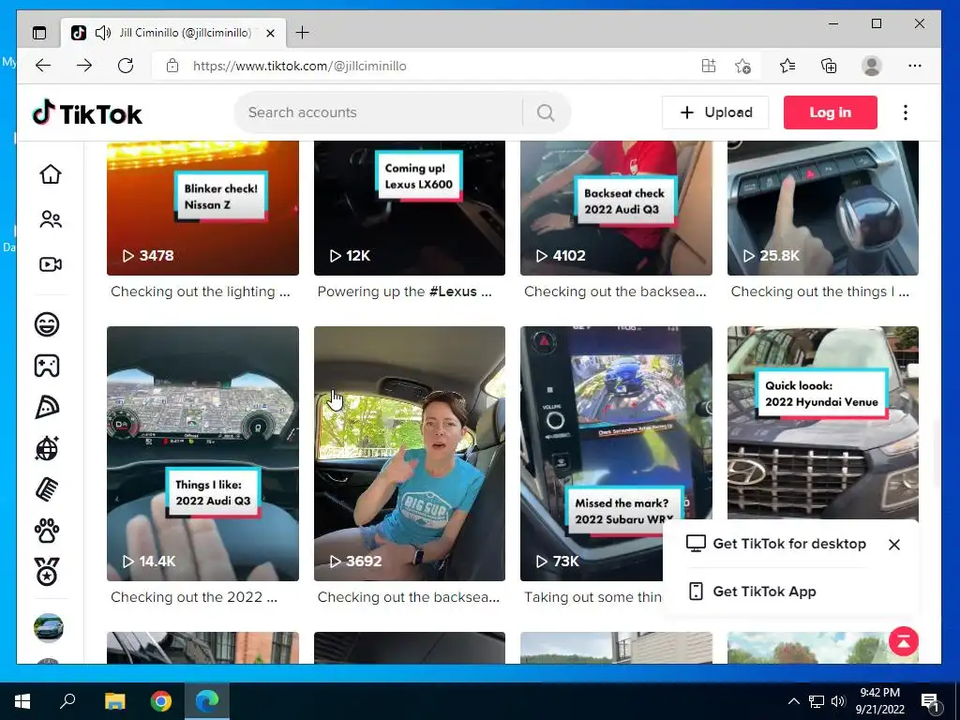Viewport: 960px width, 720px height.
Task: Click the Microsoft Edge taskbar icon
Action: (x=207, y=701)
